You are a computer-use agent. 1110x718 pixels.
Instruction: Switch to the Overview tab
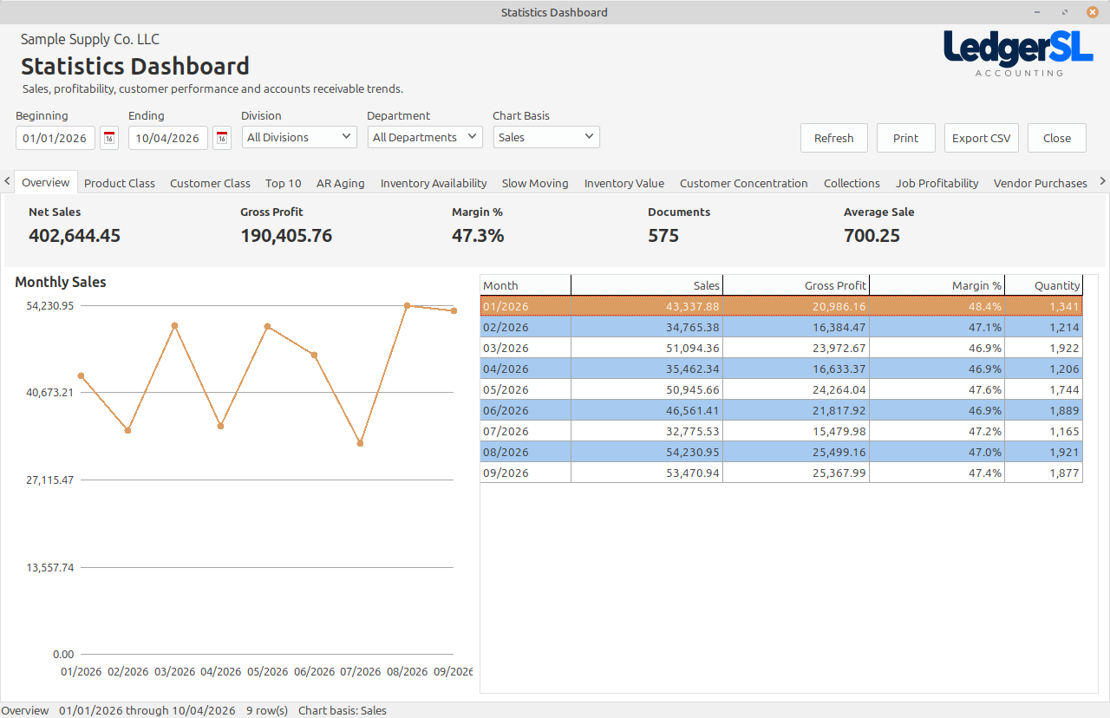point(46,182)
